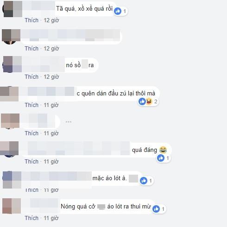
Task: Like the "c quên dán đầu" comment via Thích
Action: pos(32,105)
